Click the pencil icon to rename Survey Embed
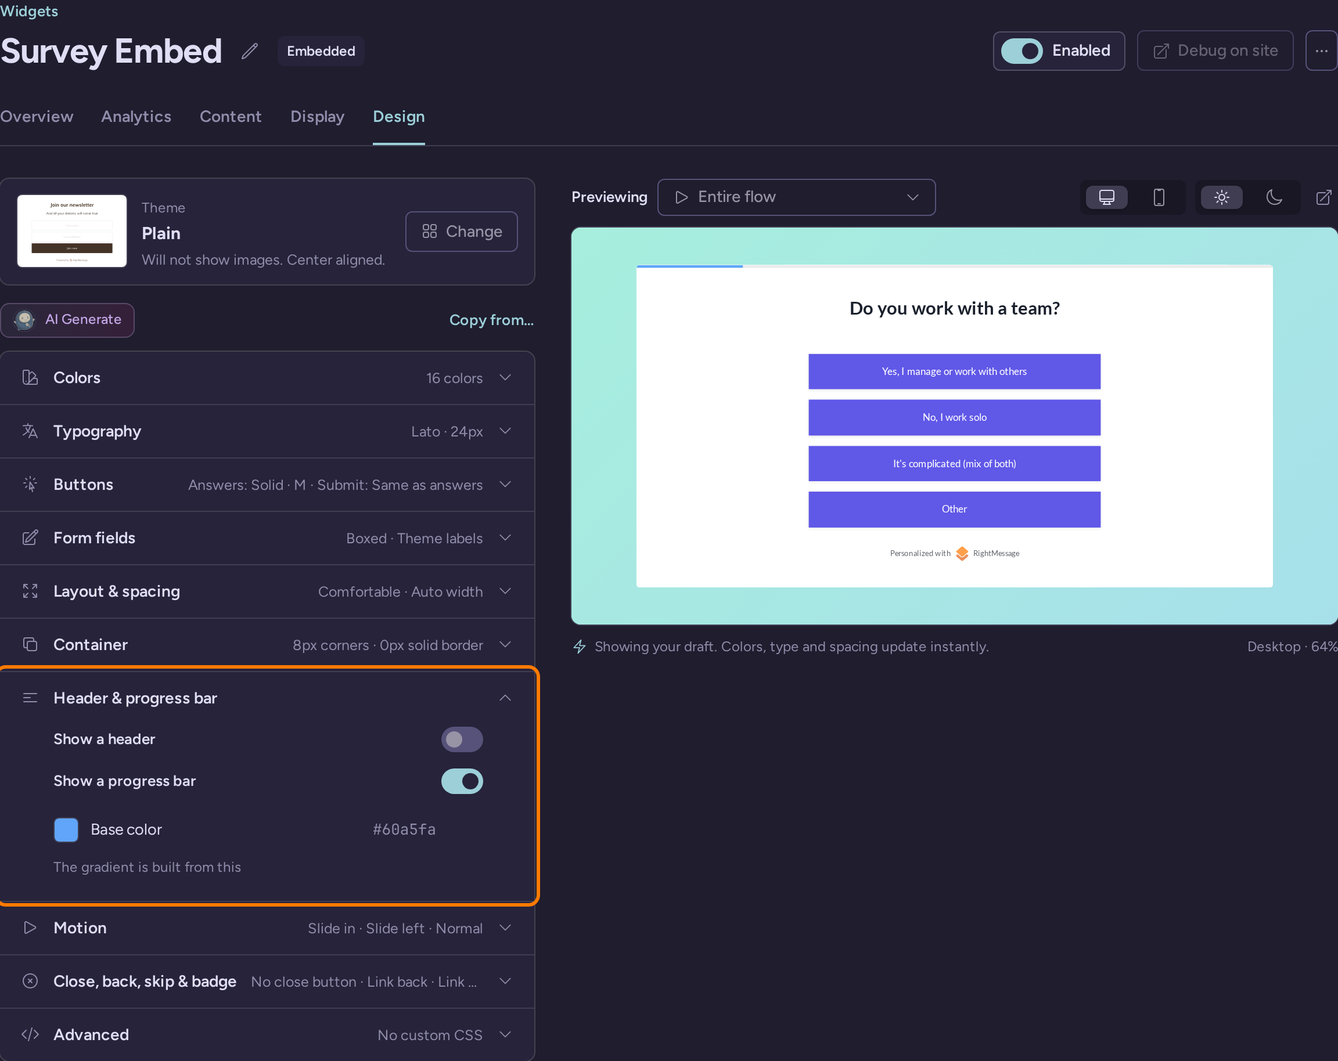Viewport: 1338px width, 1061px height. click(x=250, y=52)
